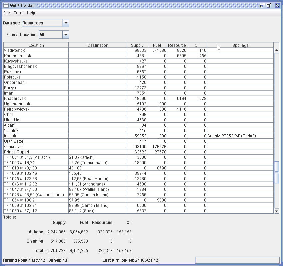Image resolution: width=283 pixels, height=266 pixels.
Task: Click the WitP Tracker window icon
Action: 6,5
